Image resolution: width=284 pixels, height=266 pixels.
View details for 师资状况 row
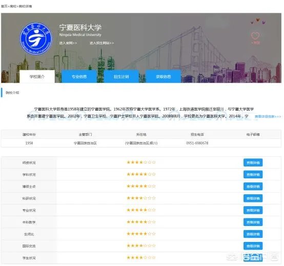[x=253, y=162]
